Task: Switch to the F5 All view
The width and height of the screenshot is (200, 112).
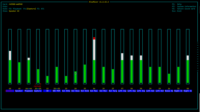Action: pyautogui.click(x=41, y=9)
